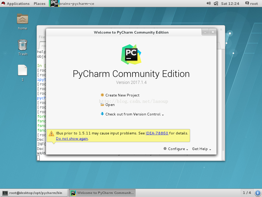262x197 pixels.
Task: Switch to root@desktop terminal taskbar button
Action: (34, 193)
